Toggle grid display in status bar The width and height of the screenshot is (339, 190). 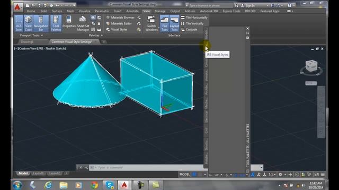pos(194,175)
